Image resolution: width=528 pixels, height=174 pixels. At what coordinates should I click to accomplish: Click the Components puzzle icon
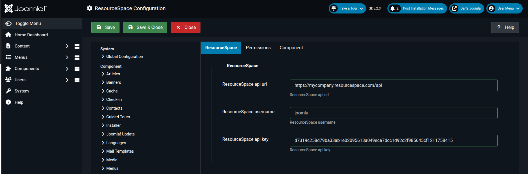[x=8, y=69]
